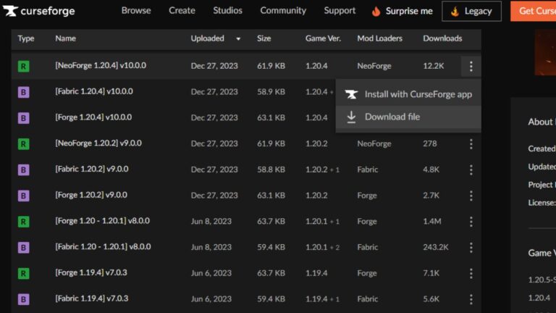This screenshot has width=556, height=313.
Task: Open three-dot menu for Forge 1.20.2 v9.0.0
Action: pyautogui.click(x=471, y=196)
